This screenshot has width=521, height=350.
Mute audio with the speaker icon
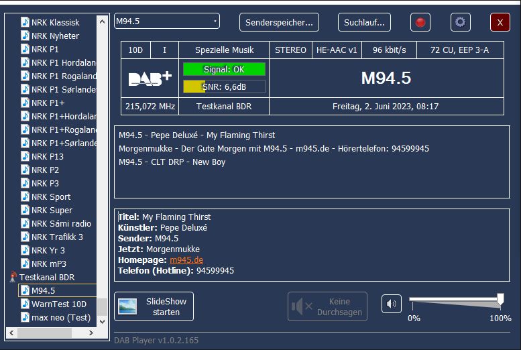coord(392,304)
